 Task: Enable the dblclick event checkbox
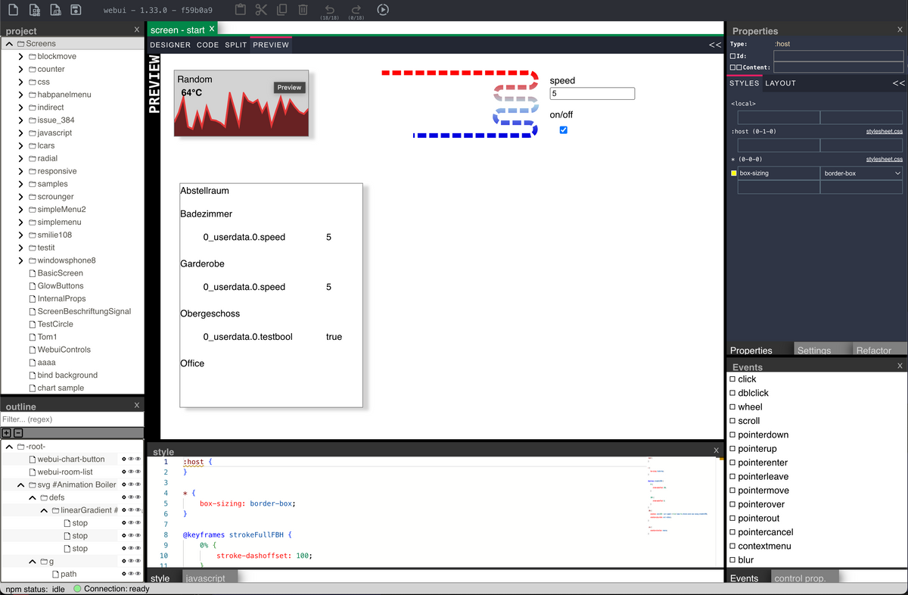(x=732, y=394)
